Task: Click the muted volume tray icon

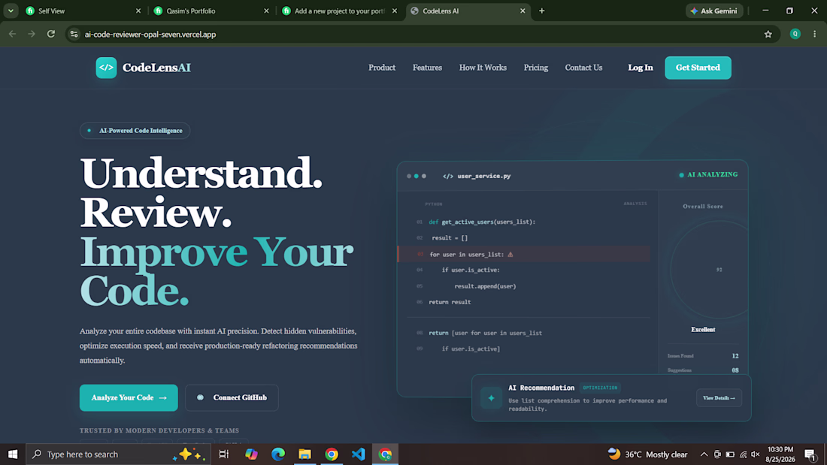Action: coord(756,454)
